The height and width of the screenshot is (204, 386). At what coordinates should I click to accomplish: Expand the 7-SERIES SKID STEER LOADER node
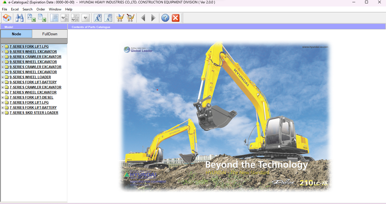point(3,113)
